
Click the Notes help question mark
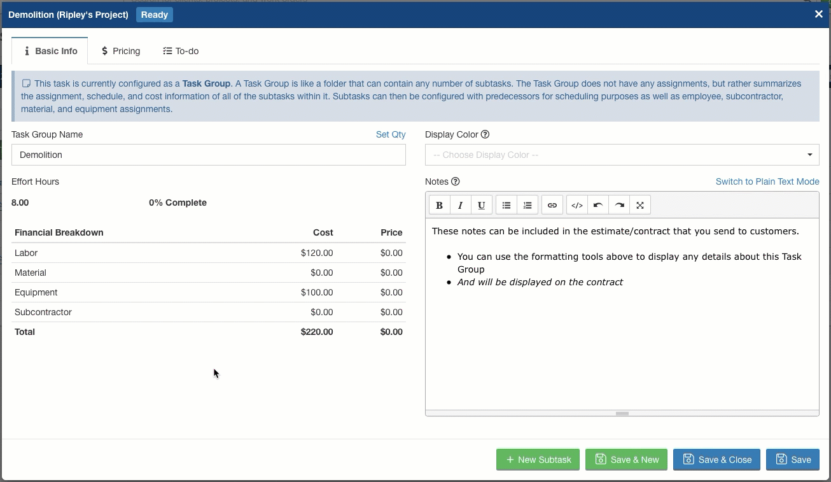click(455, 181)
